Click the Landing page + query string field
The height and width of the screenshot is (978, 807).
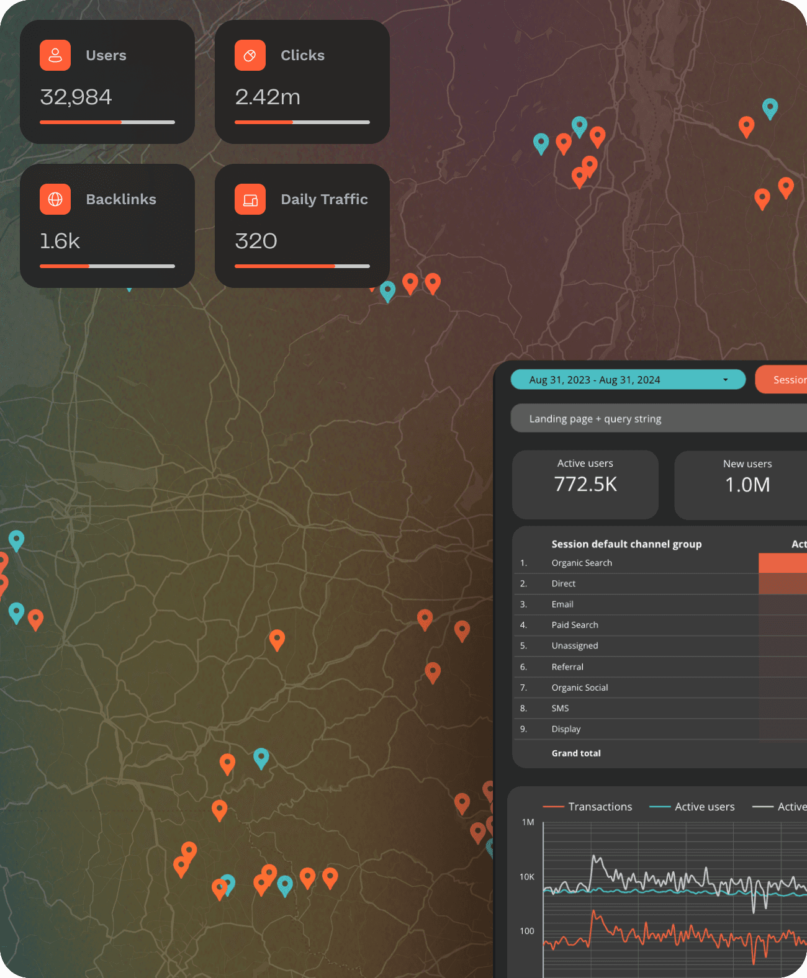(659, 419)
